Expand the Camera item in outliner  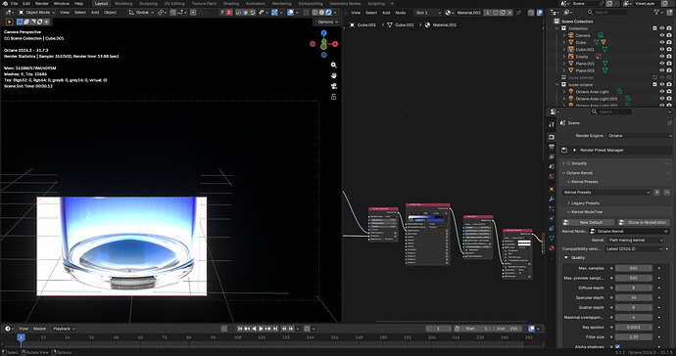pos(564,35)
